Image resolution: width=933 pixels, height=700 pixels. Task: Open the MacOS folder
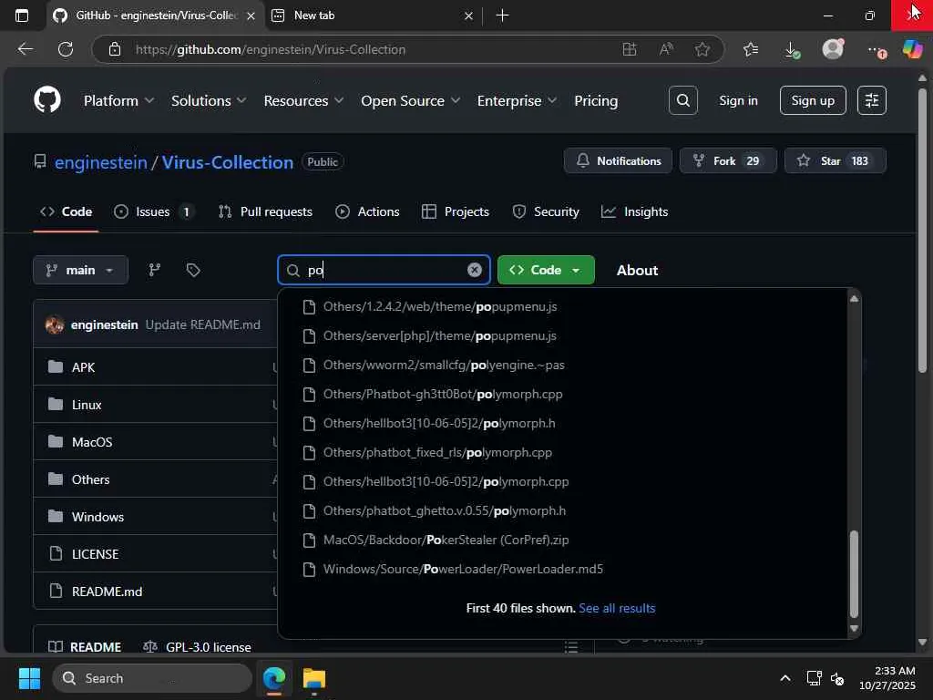[92, 442]
